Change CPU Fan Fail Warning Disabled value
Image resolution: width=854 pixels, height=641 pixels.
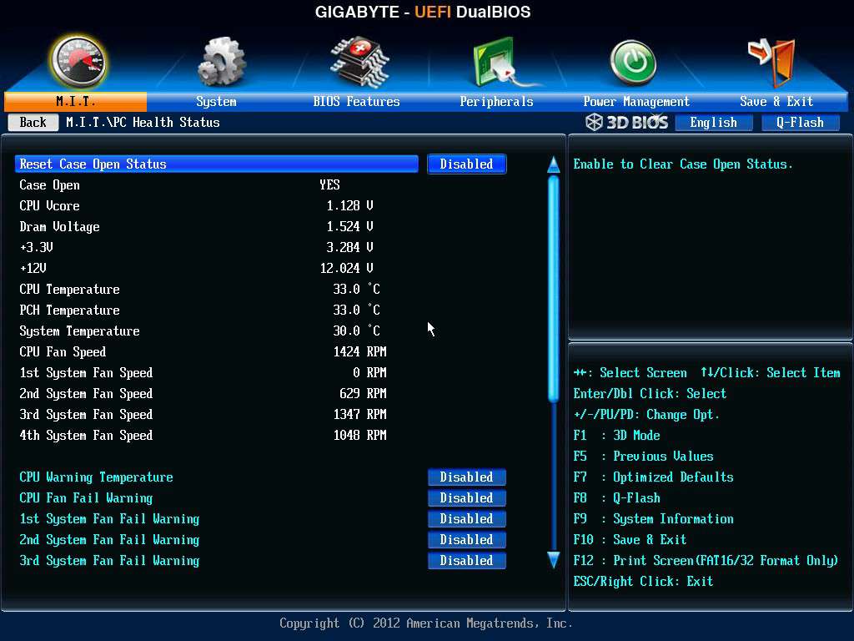pos(467,497)
